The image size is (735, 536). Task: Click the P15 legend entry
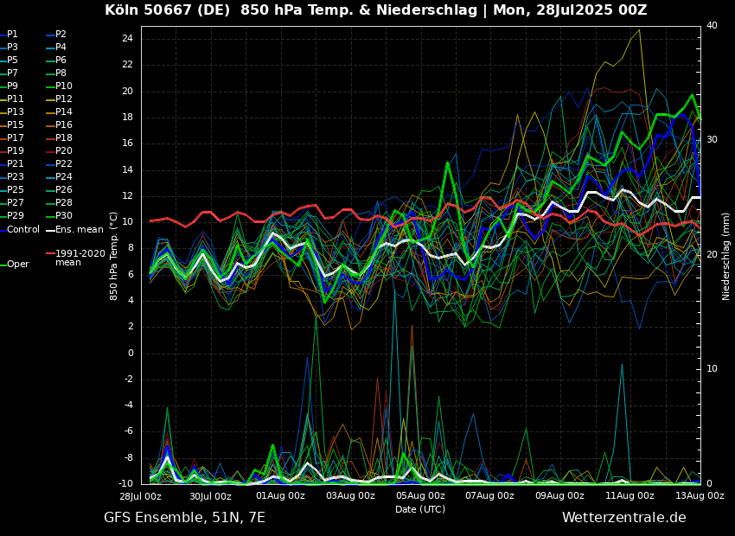[16, 125]
